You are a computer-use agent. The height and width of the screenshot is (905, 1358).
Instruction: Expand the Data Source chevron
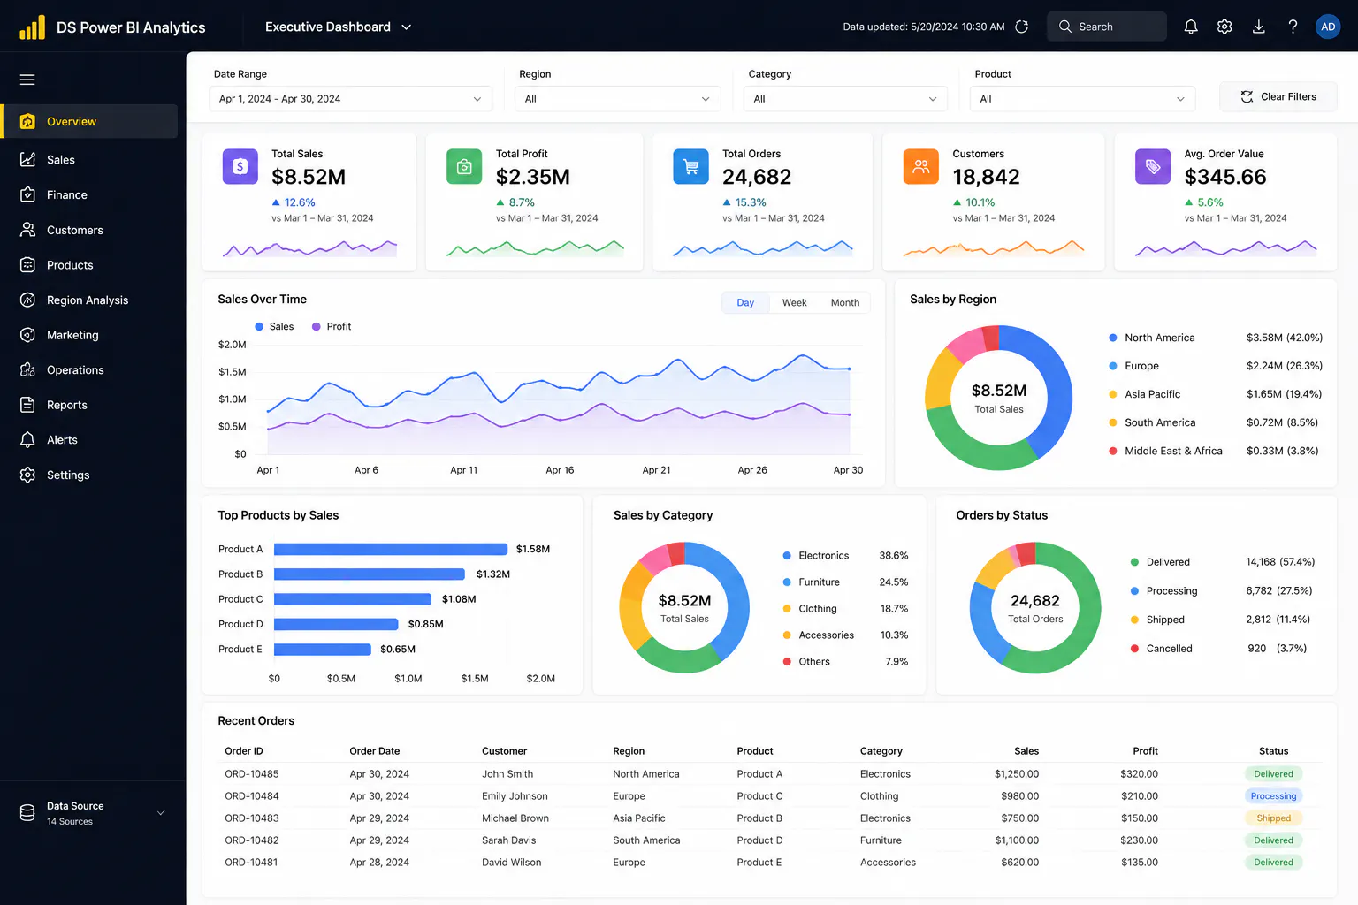pyautogui.click(x=161, y=813)
